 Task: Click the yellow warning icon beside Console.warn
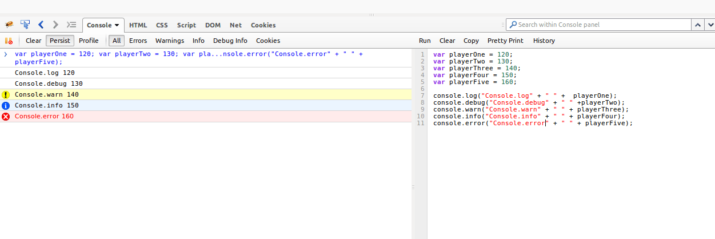[x=6, y=95]
